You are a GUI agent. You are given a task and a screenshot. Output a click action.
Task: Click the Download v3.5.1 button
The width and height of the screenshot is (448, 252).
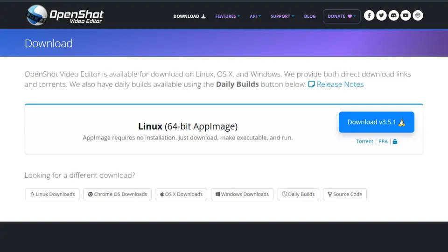[376, 122]
